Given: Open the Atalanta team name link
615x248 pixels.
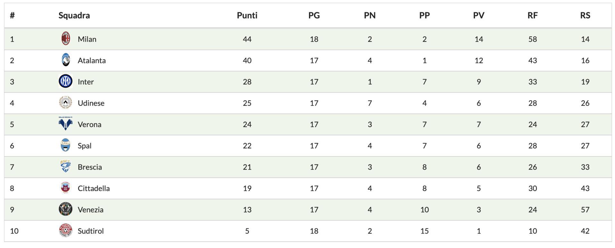Looking at the screenshot, I should [92, 60].
